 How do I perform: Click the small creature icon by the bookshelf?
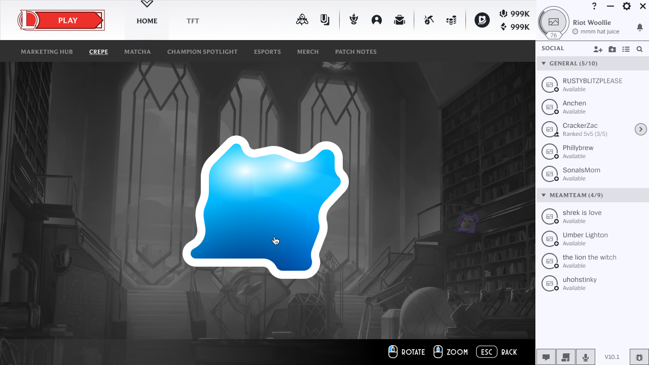point(467,223)
